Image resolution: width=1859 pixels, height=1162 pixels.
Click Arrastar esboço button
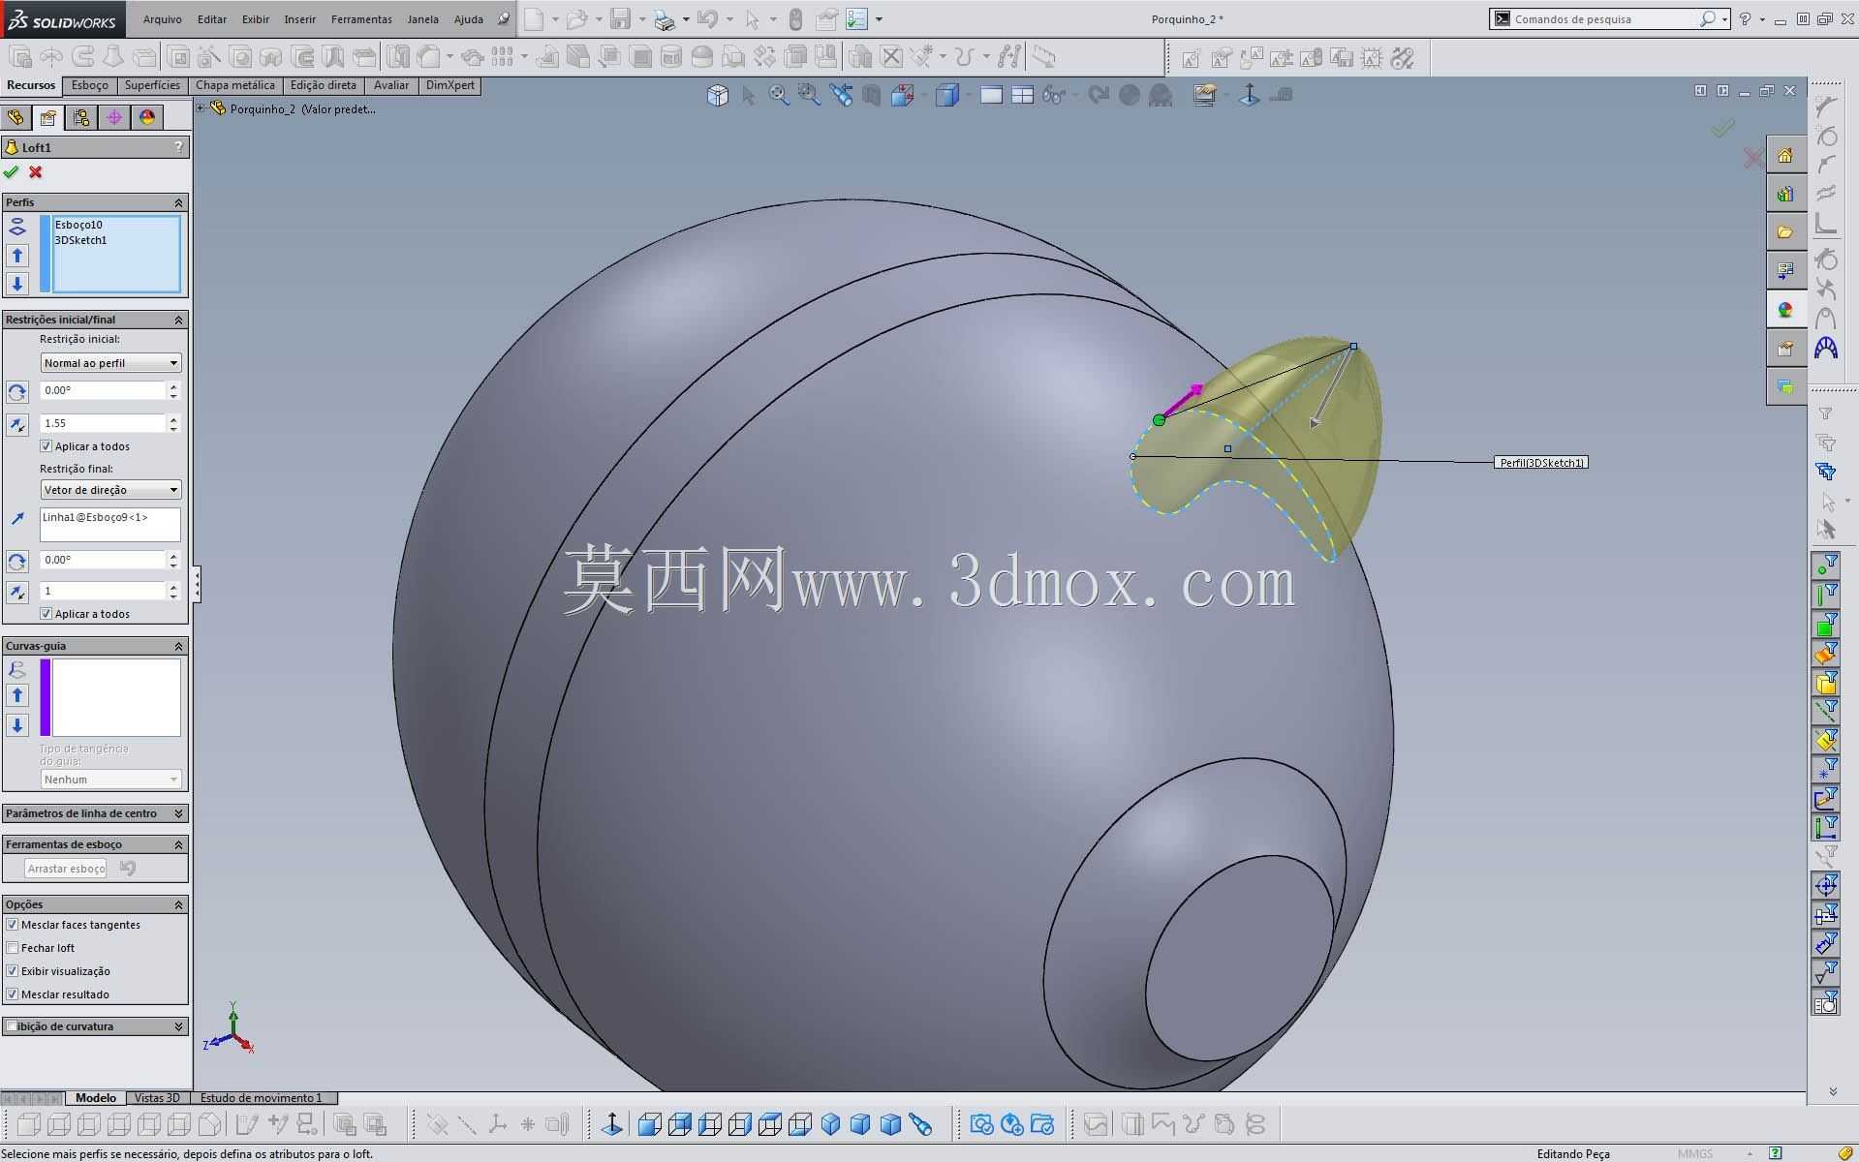click(66, 869)
